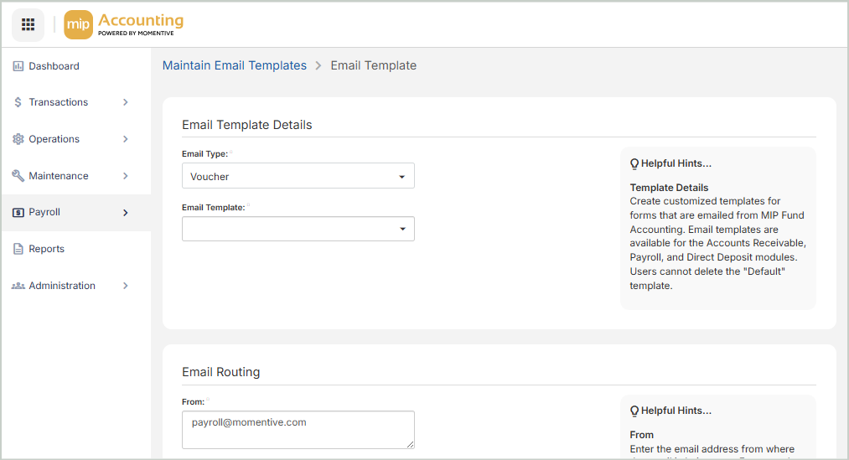Expand the Payroll submenu chevron
The height and width of the screenshot is (460, 849).
click(126, 213)
